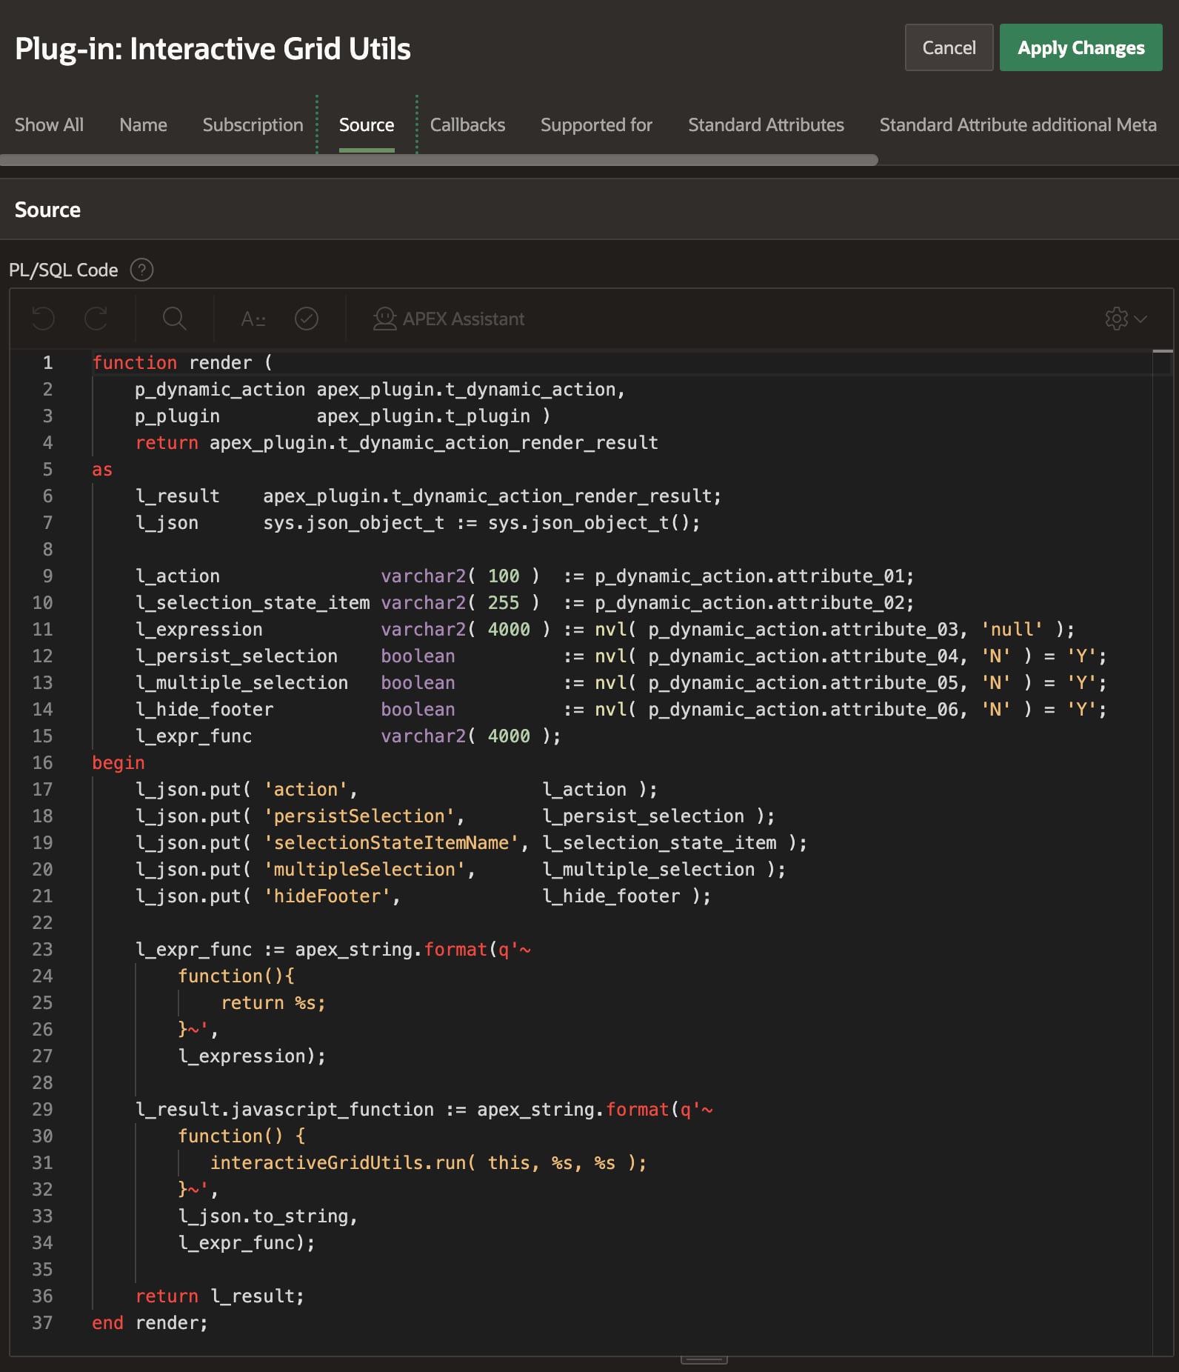Open Standard Attribute additional Meta tab
1179x1372 pixels.
tap(1018, 124)
